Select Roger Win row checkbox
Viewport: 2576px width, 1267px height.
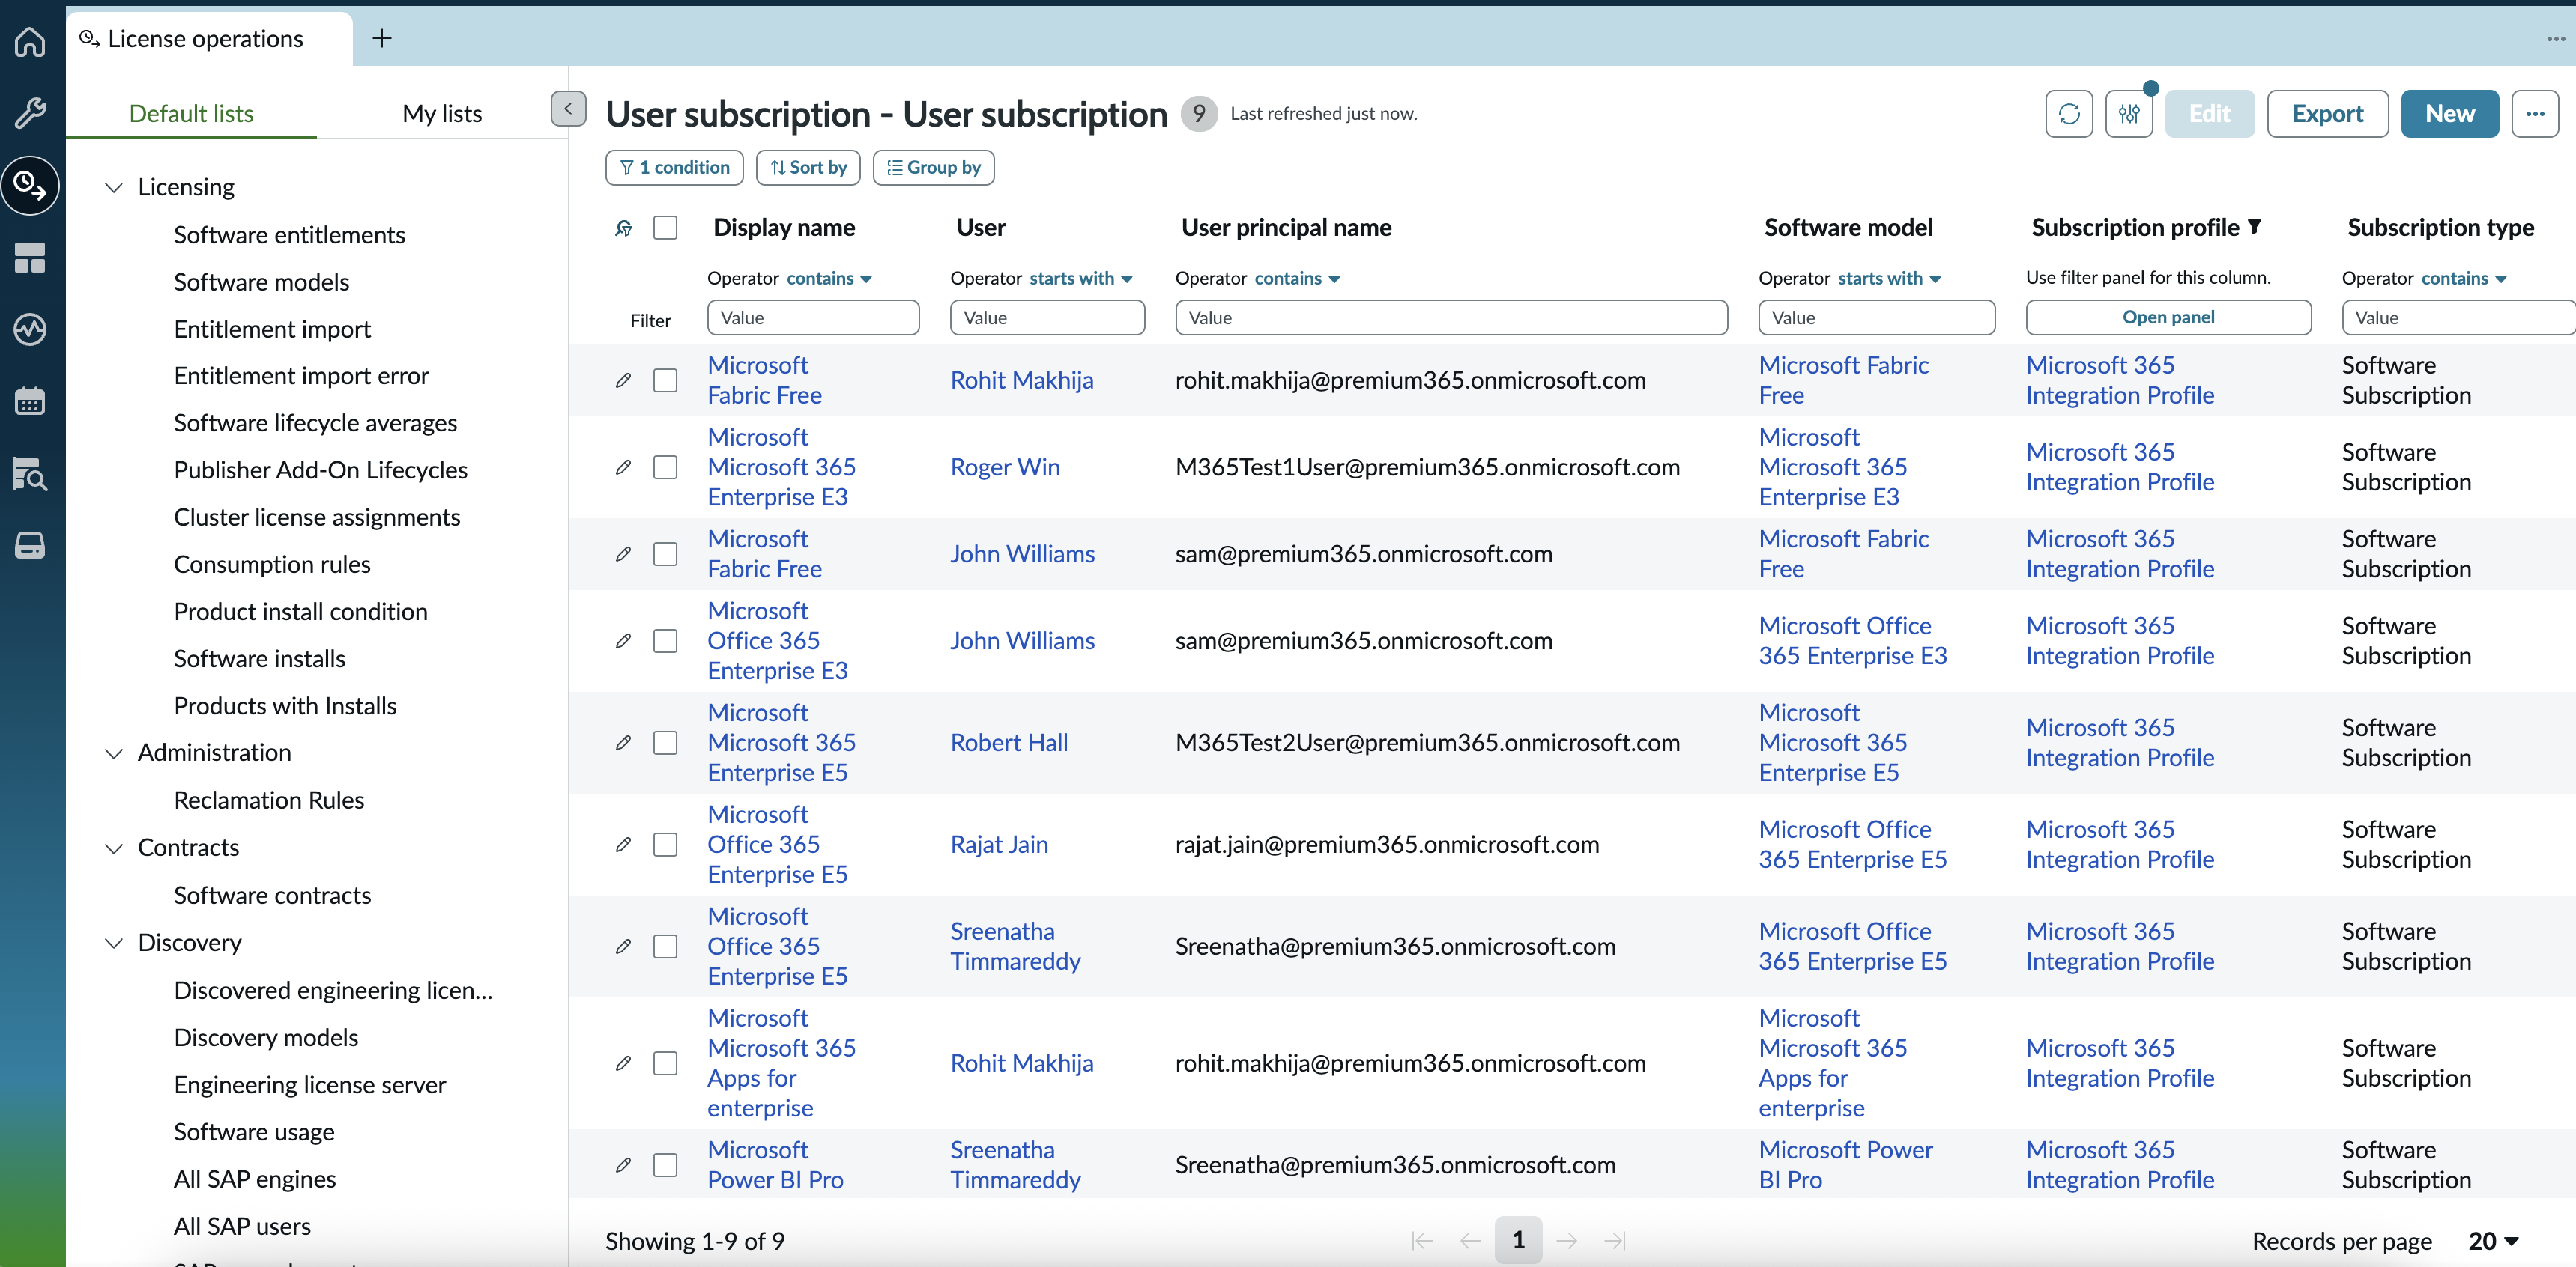coord(665,467)
